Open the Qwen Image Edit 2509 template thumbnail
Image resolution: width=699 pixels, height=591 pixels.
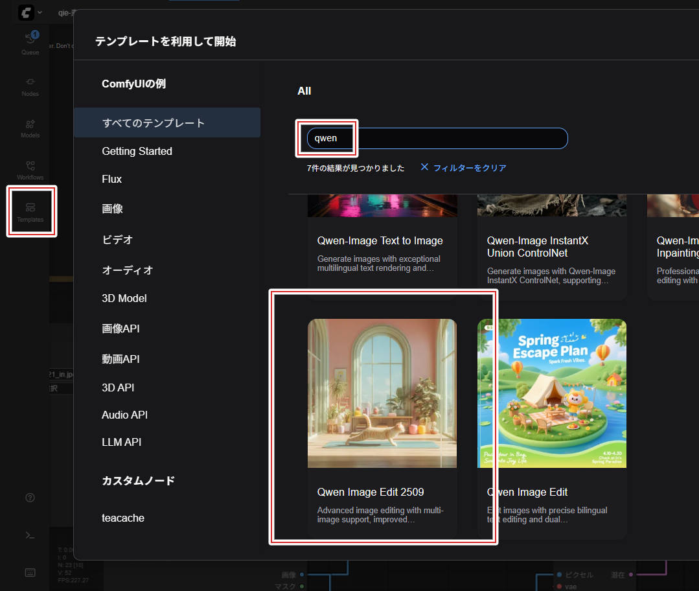(x=382, y=393)
